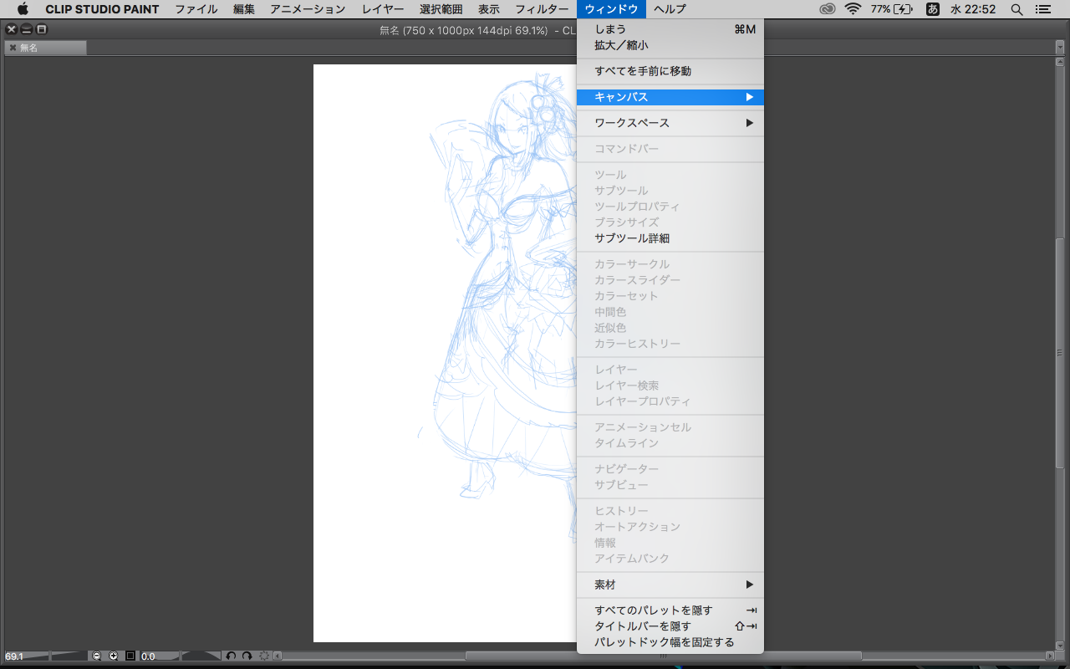Click the fit-to-screen square icon
Viewport: 1070px width, 669px height.
[130, 656]
